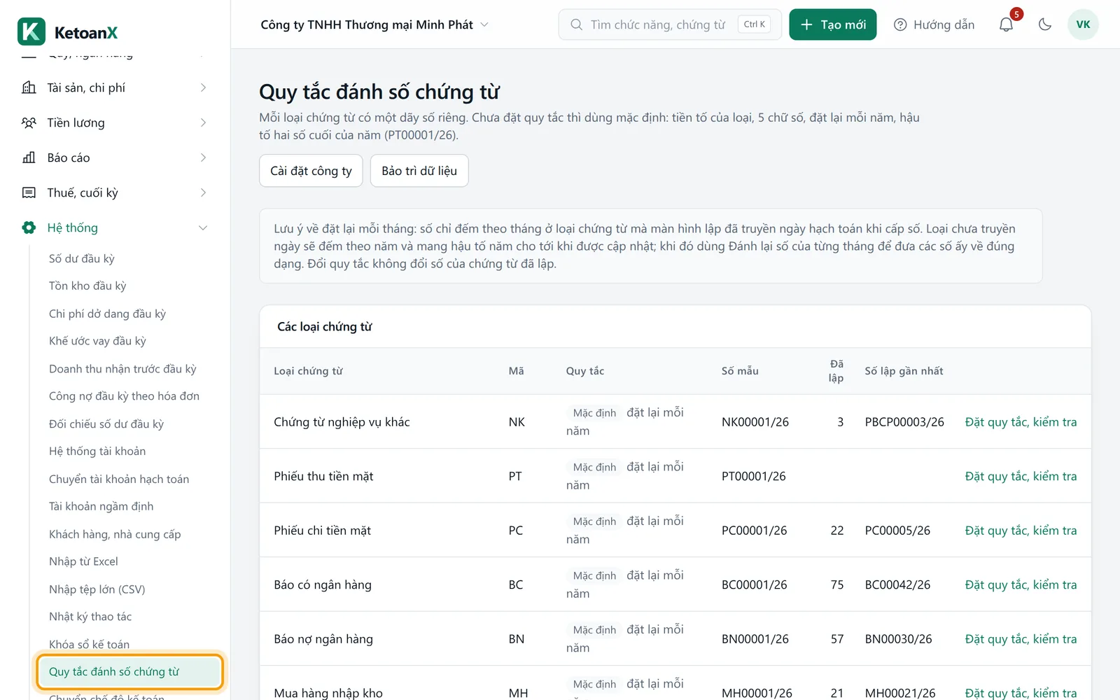Screen dimensions: 1120x700
Task: Click Đặt quy tắc link for Phiếu thu tiền mặt
Action: pos(1021,476)
